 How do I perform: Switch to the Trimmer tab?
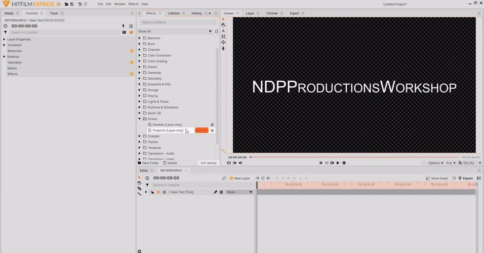click(x=272, y=13)
